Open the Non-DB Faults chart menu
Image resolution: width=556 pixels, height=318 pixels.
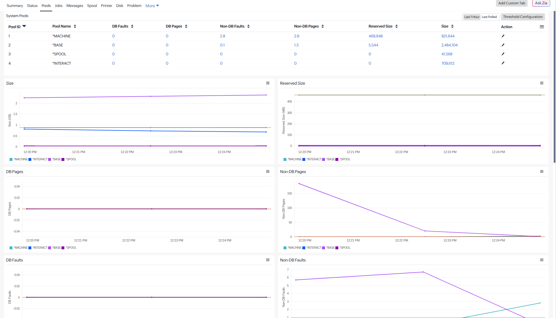542,260
